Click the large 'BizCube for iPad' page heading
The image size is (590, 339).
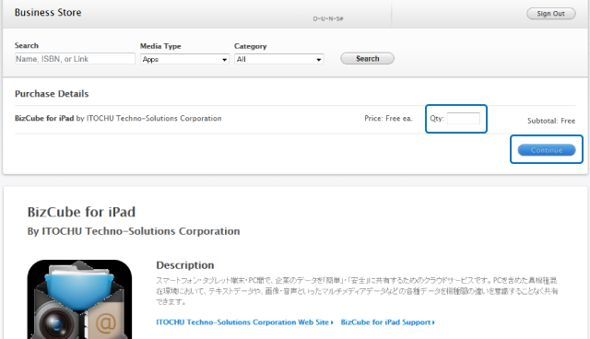click(x=81, y=212)
